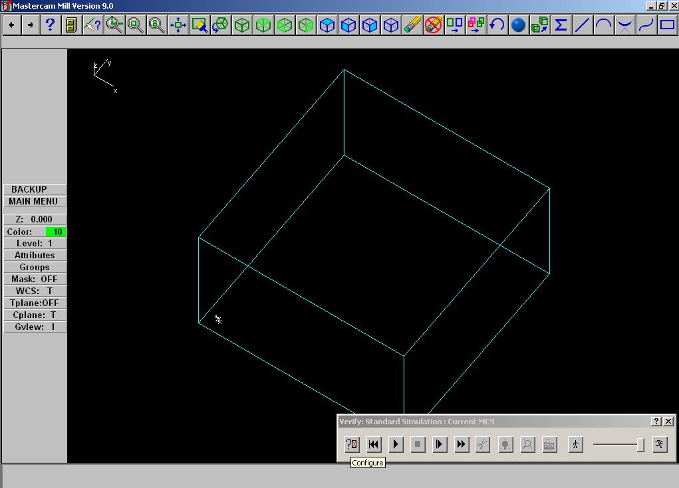
Task: Open the Cplane: T setting
Action: point(35,315)
